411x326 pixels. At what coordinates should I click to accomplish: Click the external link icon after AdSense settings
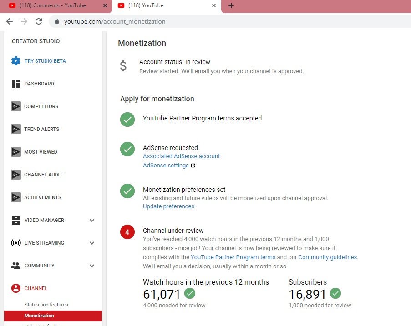pyautogui.click(x=193, y=166)
